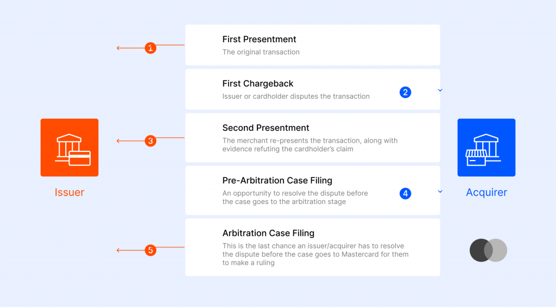This screenshot has width=556, height=307.
Task: Click the Issuer label
Action: coord(69,193)
